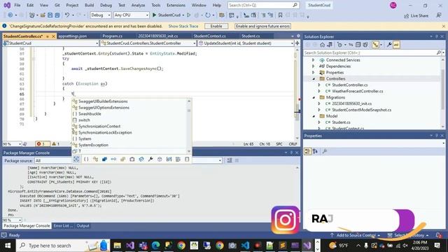Click the split editor plus icon
The image size is (448, 252).
[x=297, y=43]
